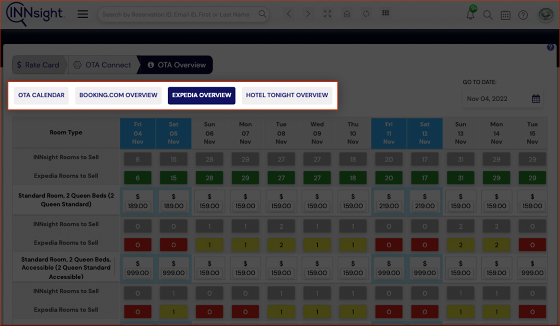Click the Sat 12 Nov column header
This screenshot has height=326, width=560.
point(425,133)
